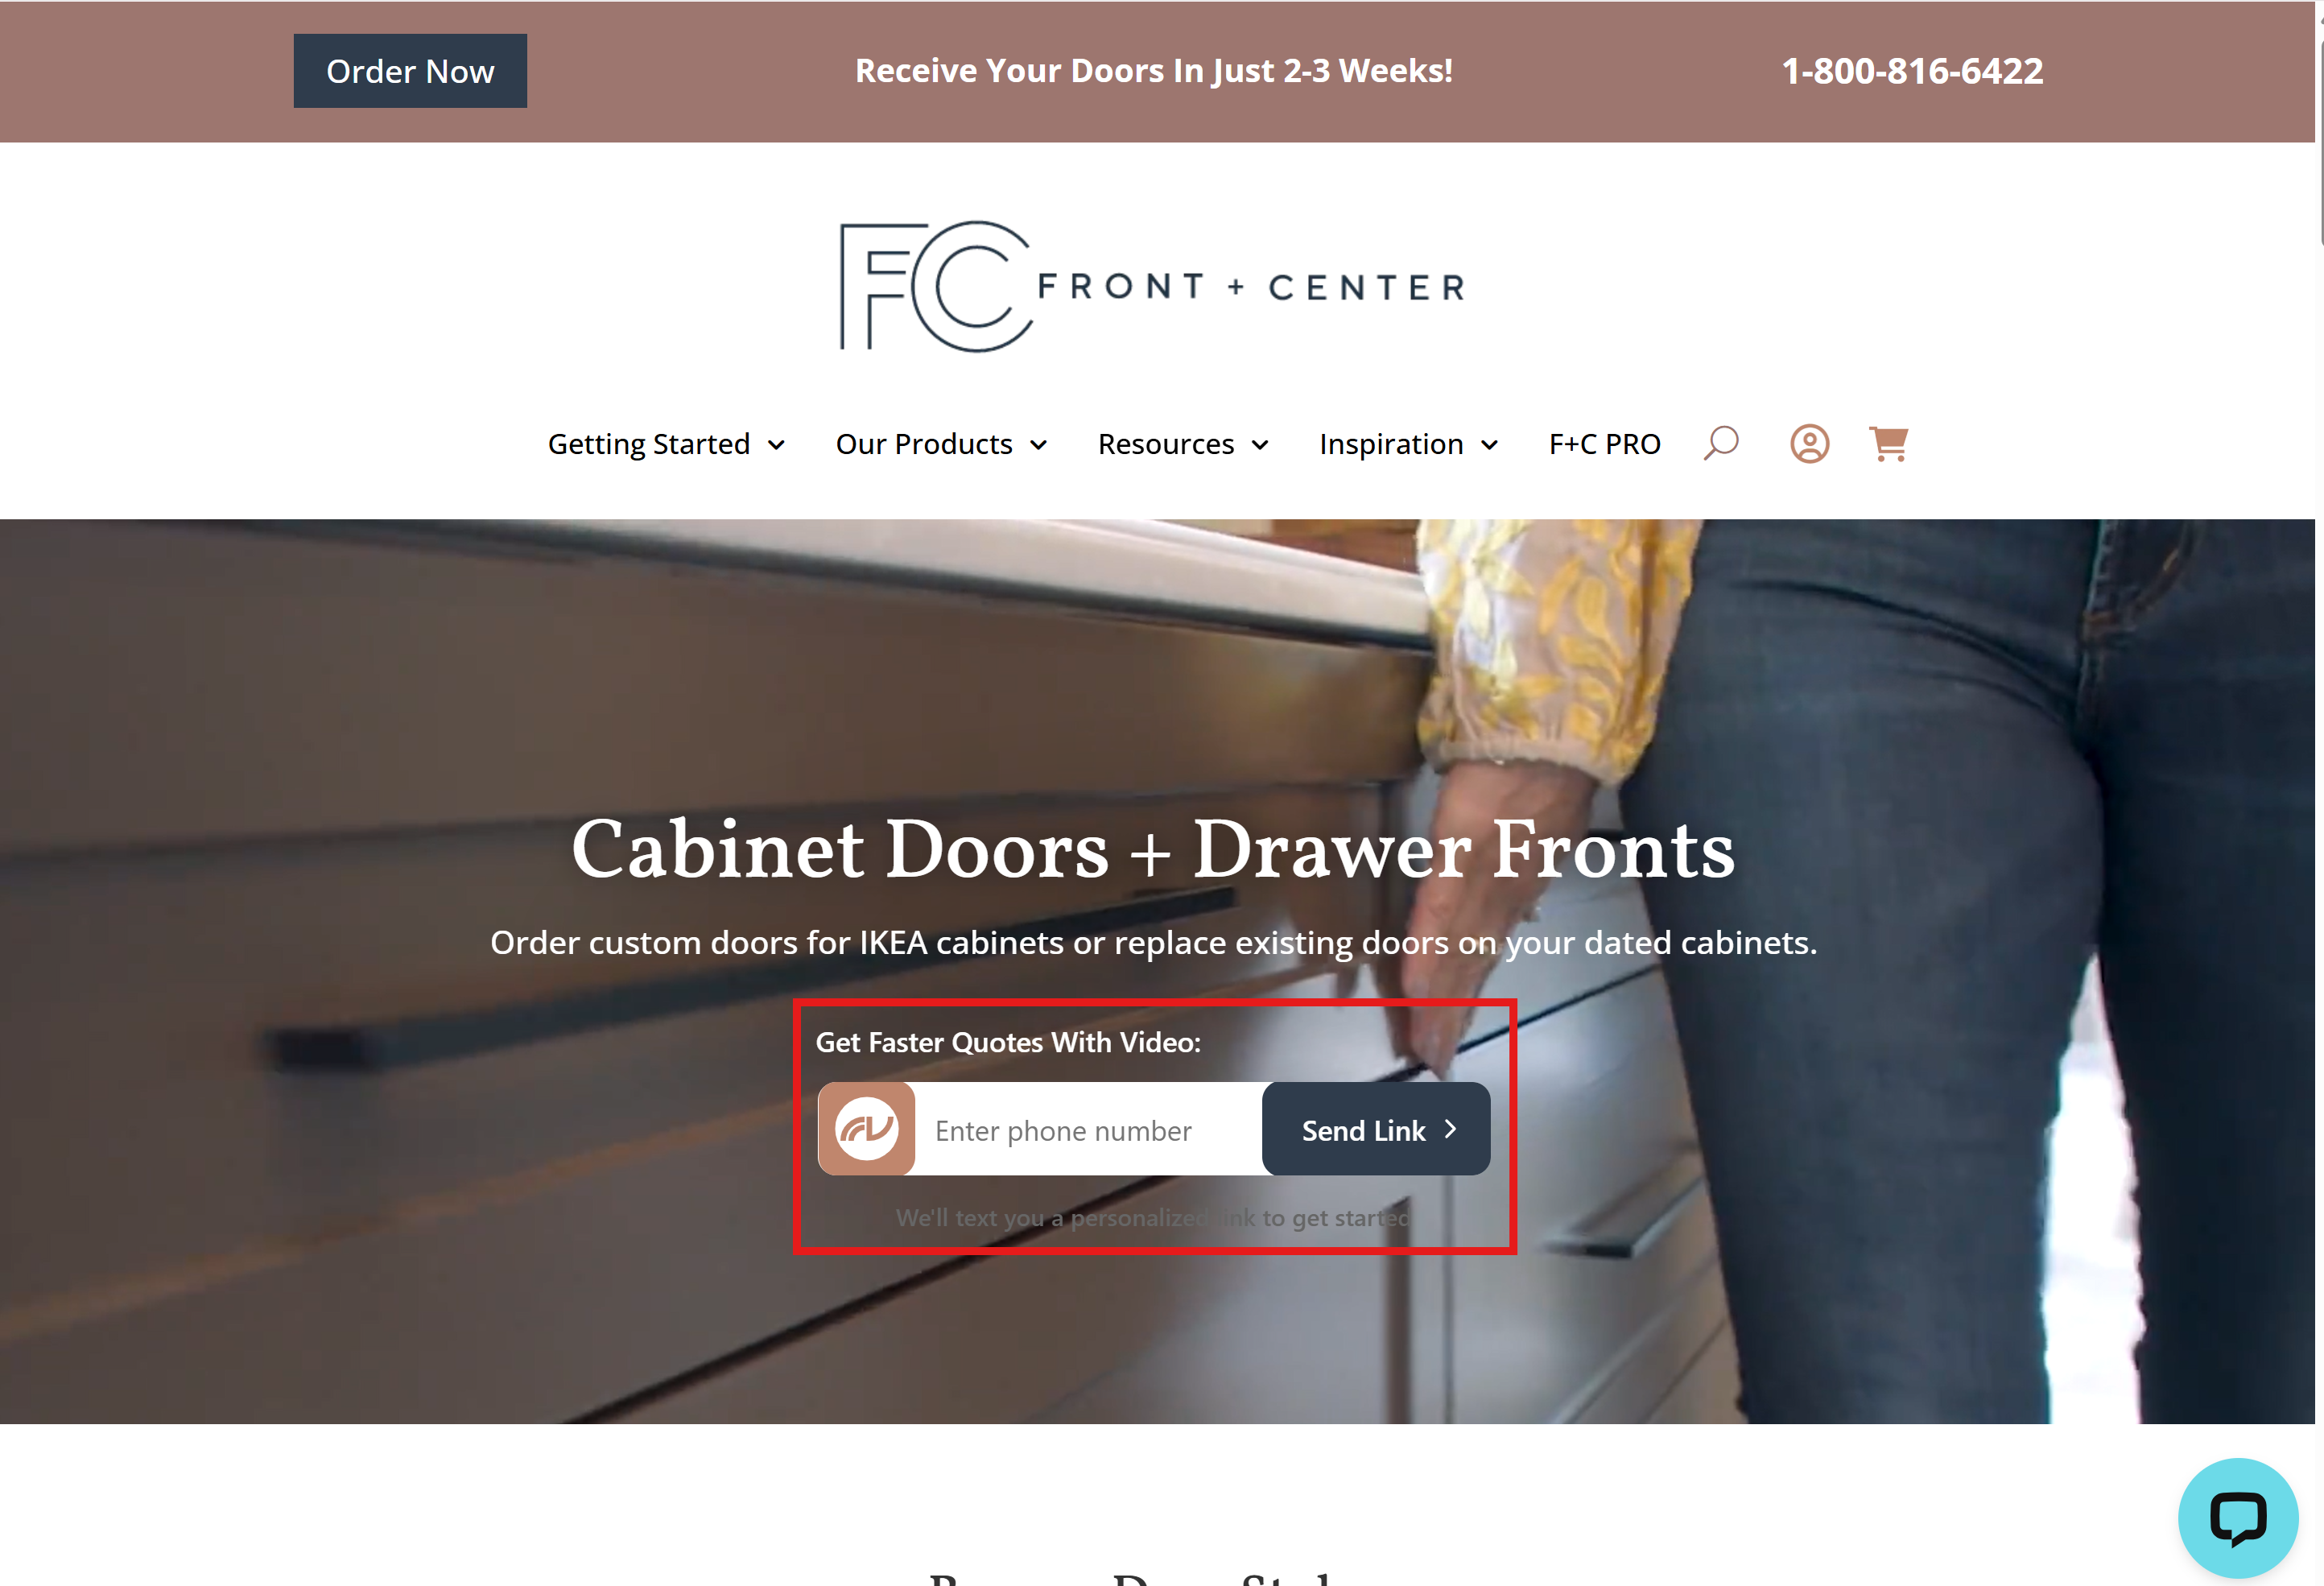Open the F+C PRO menu item

[1604, 443]
